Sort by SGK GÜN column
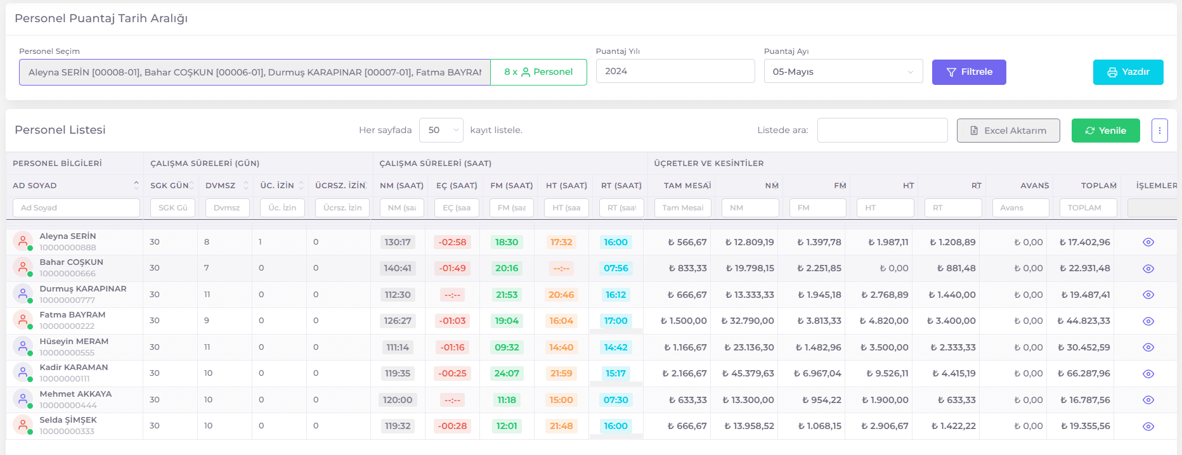This screenshot has width=1182, height=455. tap(171, 186)
